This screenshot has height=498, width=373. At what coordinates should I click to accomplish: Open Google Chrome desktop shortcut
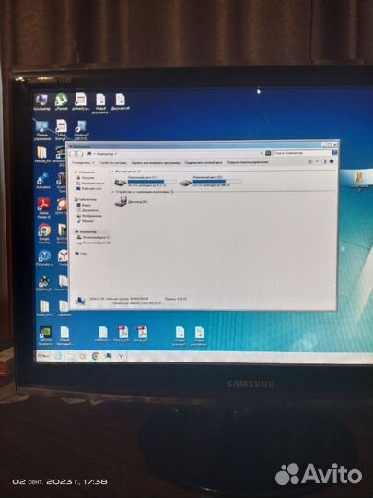[44, 233]
